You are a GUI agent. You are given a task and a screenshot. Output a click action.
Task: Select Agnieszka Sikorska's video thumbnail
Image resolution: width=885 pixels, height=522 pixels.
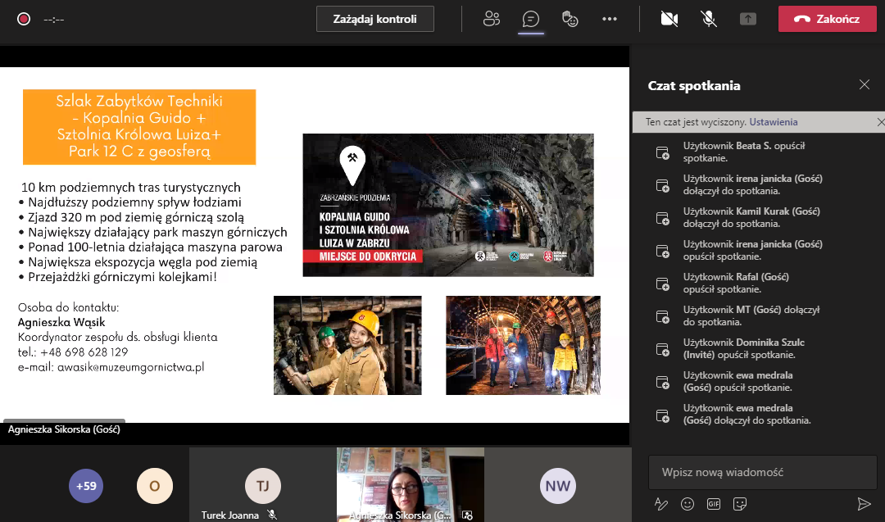click(411, 484)
